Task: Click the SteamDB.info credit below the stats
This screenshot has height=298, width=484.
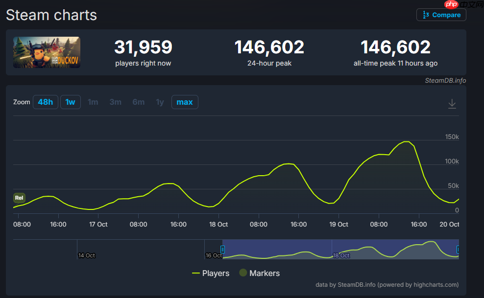Action: [445, 80]
